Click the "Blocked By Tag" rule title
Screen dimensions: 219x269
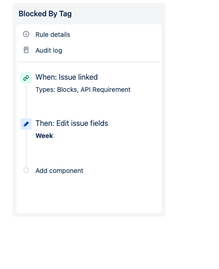point(45,14)
